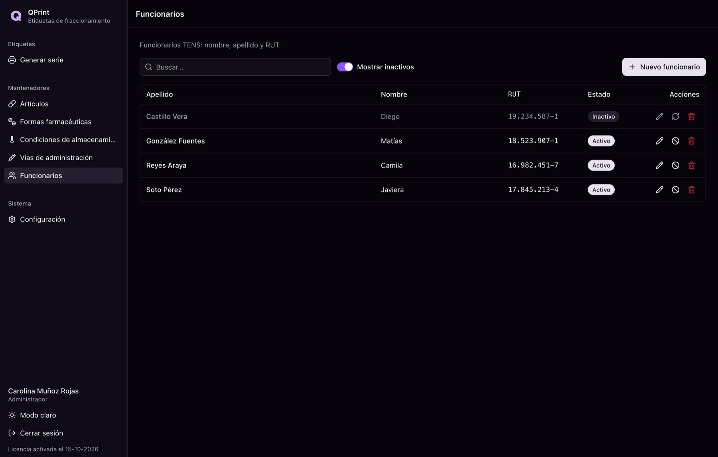Click Nuevo funcionario button
Screen dimensions: 718x457
click(x=664, y=67)
